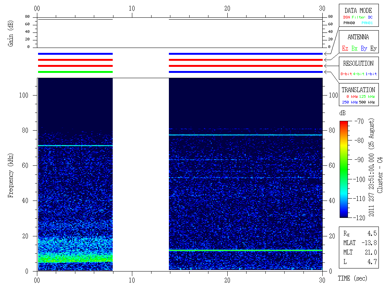The height and width of the screenshot is (290, 386).
Task: Click the RE value 4.5
Action: point(372,233)
